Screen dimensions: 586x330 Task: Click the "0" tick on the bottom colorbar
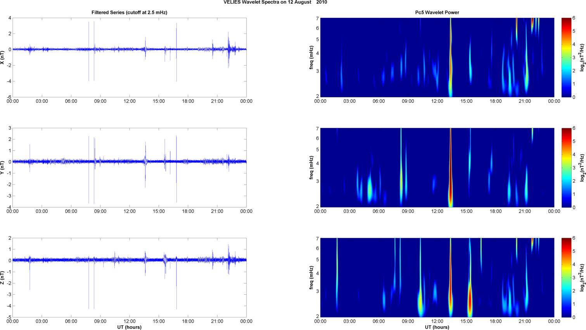click(x=574, y=317)
